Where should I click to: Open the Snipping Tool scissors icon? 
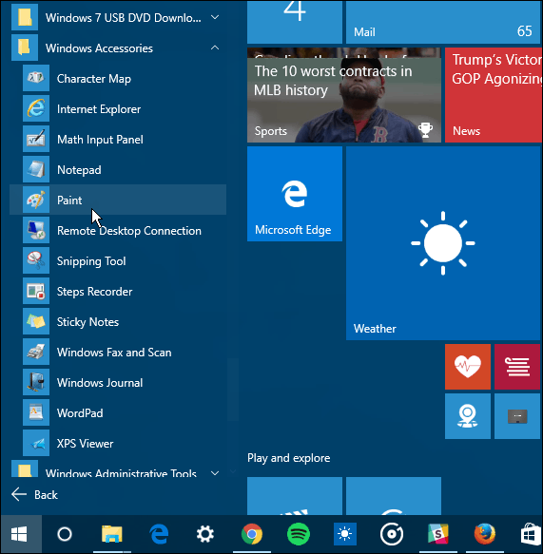[36, 260]
